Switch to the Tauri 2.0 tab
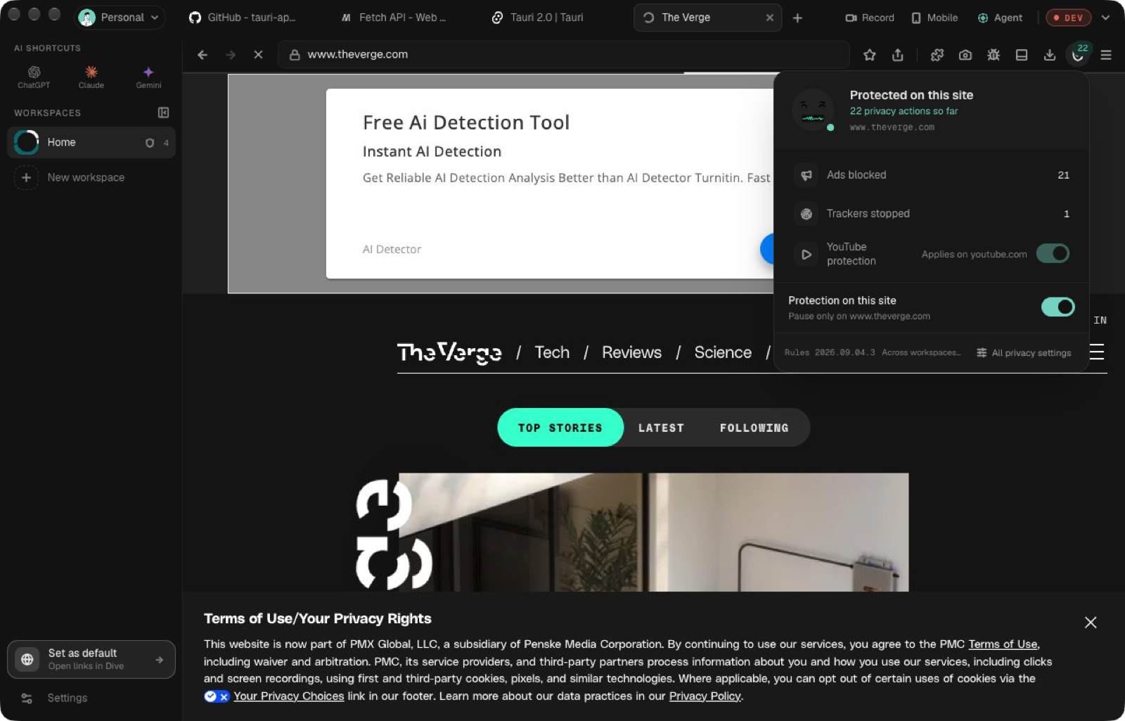Viewport: 1125px width, 721px height. (x=538, y=18)
